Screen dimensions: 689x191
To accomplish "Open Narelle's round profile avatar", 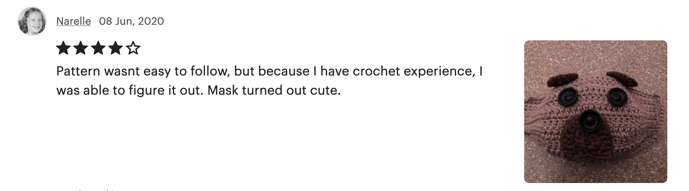I will pyautogui.click(x=32, y=21).
